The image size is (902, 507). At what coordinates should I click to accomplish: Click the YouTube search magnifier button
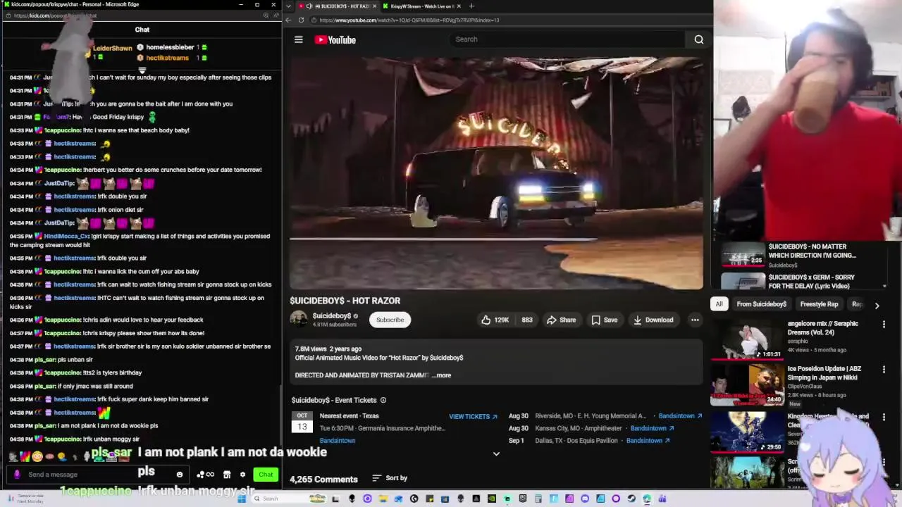point(699,39)
